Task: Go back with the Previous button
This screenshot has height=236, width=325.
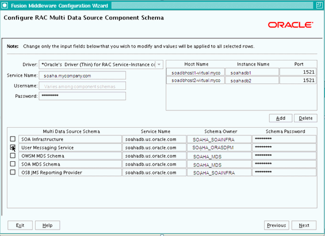Action: point(277,225)
